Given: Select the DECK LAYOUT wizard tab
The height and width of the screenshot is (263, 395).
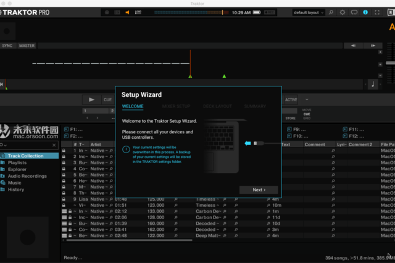Looking at the screenshot, I should (217, 106).
